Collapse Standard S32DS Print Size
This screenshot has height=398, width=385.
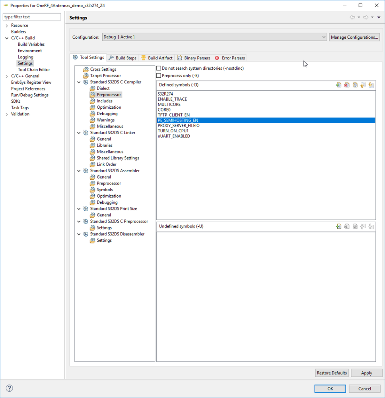pyautogui.click(x=79, y=209)
